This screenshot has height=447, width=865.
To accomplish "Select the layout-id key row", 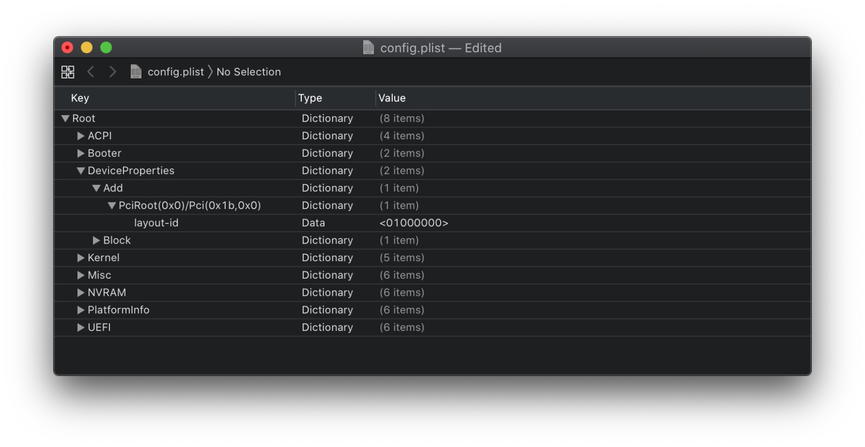I will (x=156, y=223).
